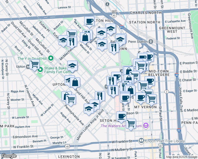The image size is (198, 159).
Task: Open the shopping cart marker above MT VERNON
Action: click(x=151, y=100)
